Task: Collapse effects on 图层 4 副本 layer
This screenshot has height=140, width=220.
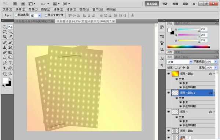Action: 214,74
